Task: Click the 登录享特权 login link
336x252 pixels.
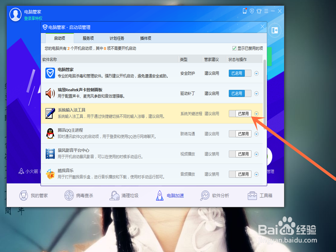Action: (x=33, y=18)
